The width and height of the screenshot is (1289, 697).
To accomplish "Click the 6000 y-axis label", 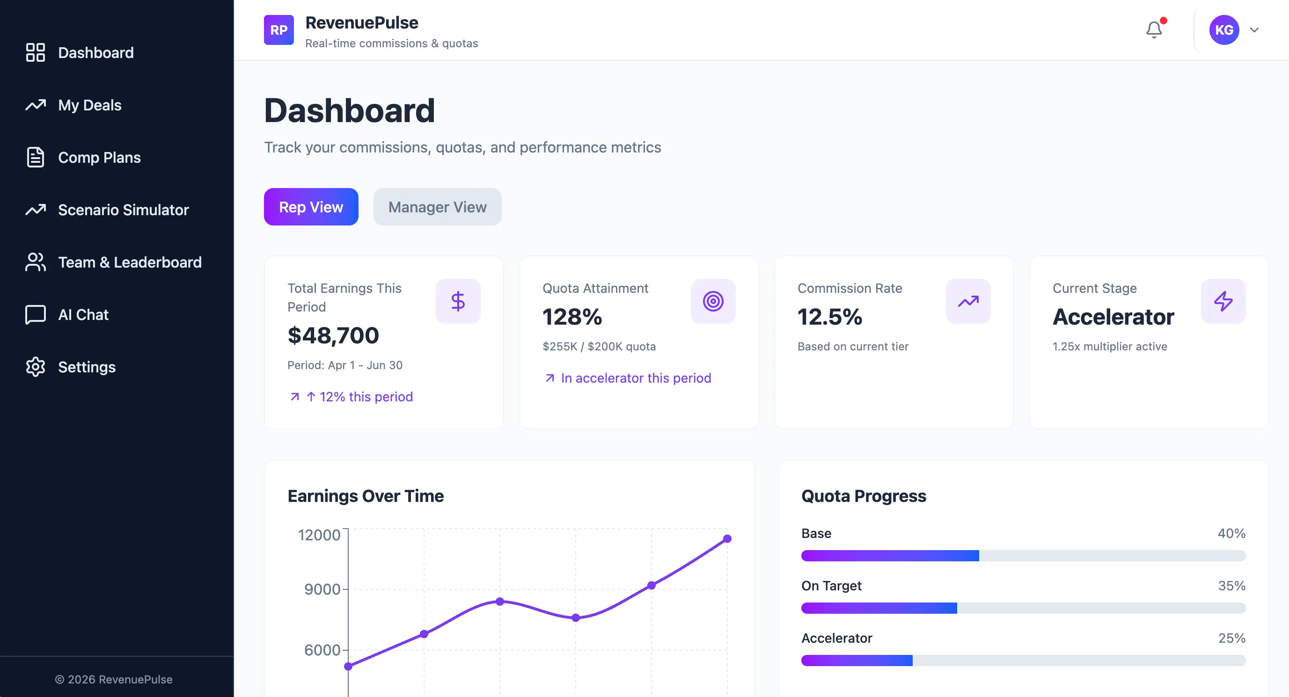I will (x=322, y=650).
